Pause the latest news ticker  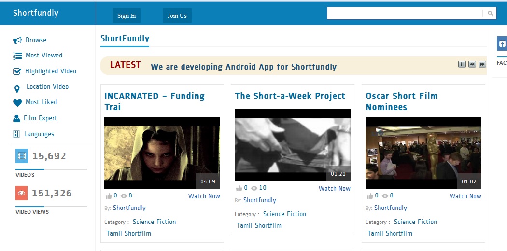pos(462,64)
